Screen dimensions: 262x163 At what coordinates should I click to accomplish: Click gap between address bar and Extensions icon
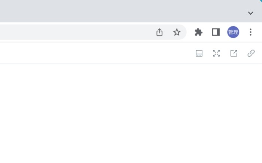(190, 32)
